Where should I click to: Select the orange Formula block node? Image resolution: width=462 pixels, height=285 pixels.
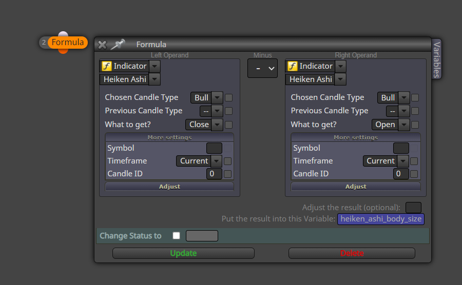67,43
